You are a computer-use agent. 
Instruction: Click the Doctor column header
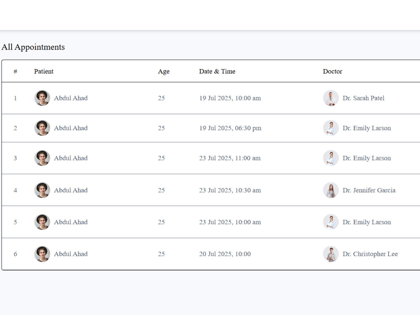tap(332, 71)
